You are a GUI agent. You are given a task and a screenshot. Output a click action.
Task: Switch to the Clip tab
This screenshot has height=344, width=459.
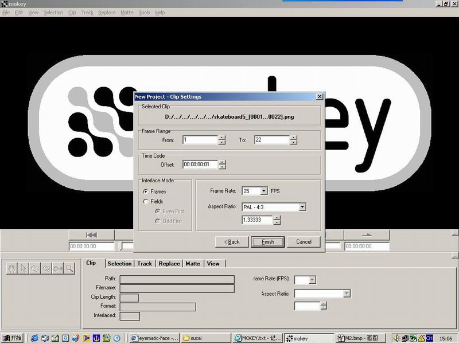pos(91,263)
